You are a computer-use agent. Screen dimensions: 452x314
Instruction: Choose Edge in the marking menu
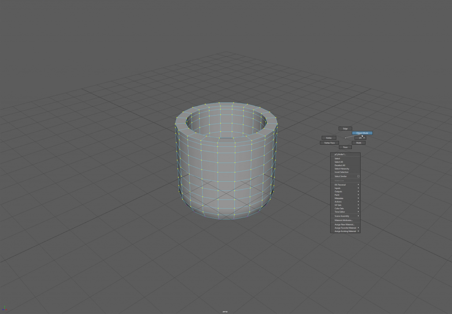[345, 128]
